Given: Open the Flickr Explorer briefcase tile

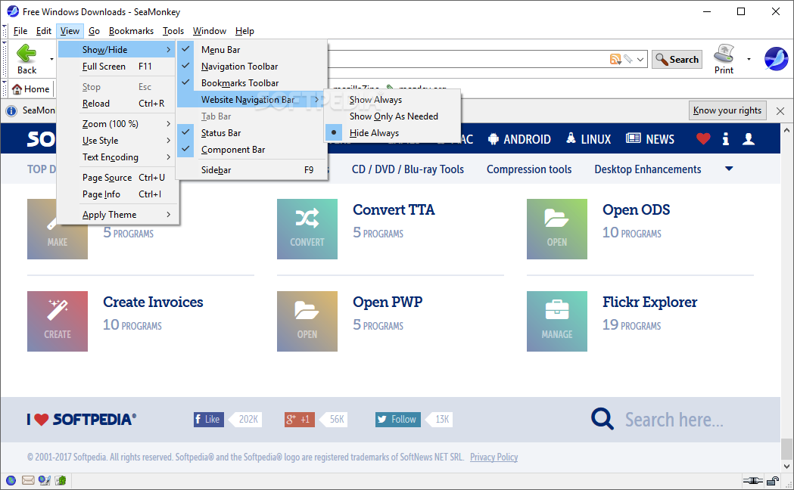Looking at the screenshot, I should [x=556, y=321].
